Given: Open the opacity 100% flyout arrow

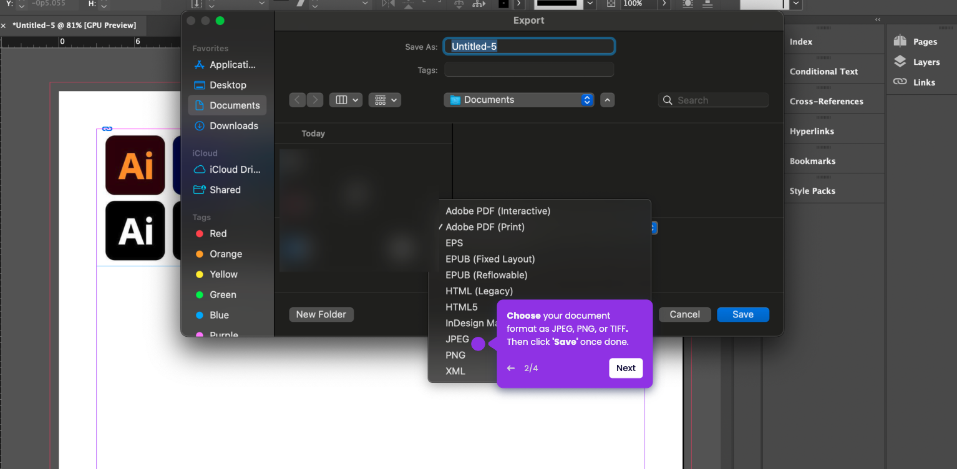Looking at the screenshot, I should tap(664, 4).
